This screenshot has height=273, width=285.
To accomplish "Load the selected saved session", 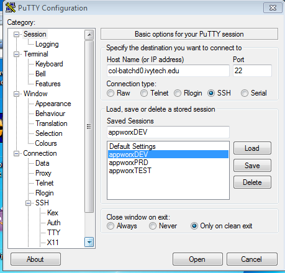I will (252, 148).
